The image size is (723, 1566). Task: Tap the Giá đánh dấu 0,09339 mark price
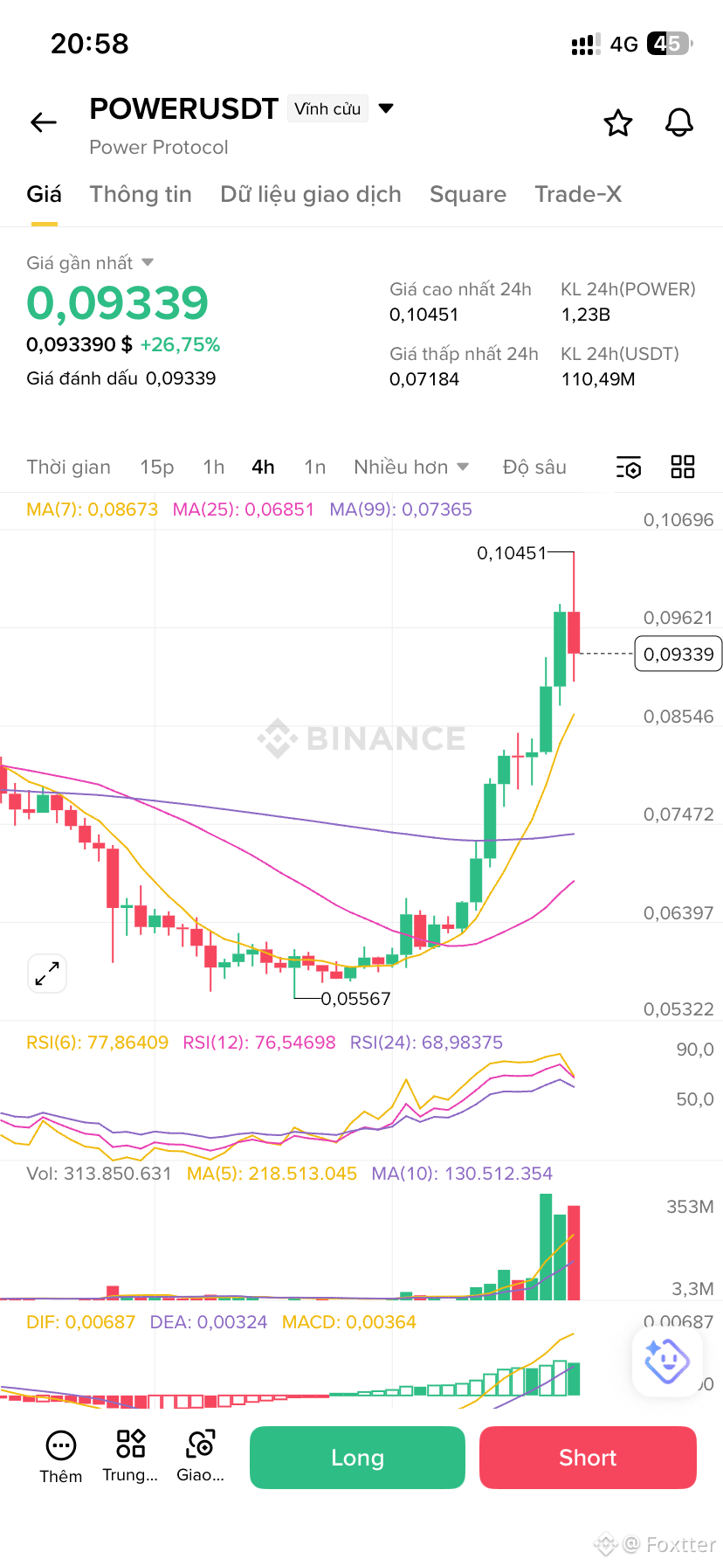pyautogui.click(x=121, y=378)
